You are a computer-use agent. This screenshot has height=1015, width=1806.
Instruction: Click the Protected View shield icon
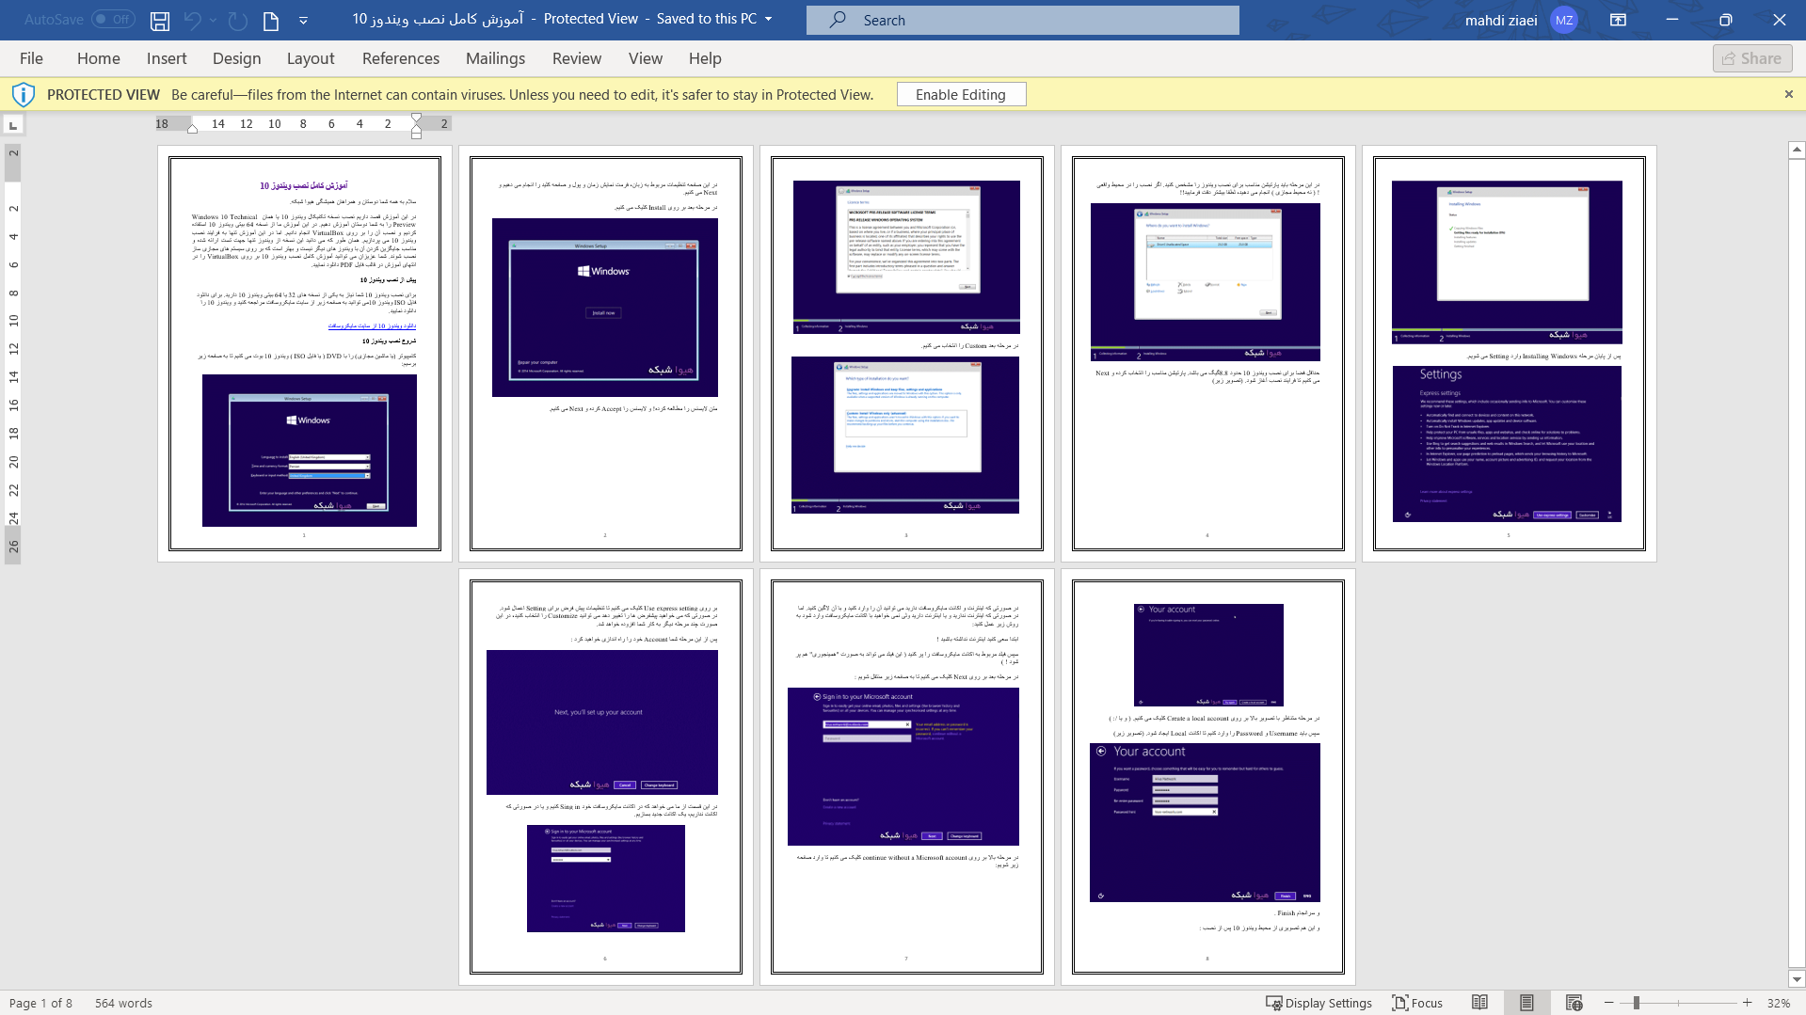click(24, 94)
